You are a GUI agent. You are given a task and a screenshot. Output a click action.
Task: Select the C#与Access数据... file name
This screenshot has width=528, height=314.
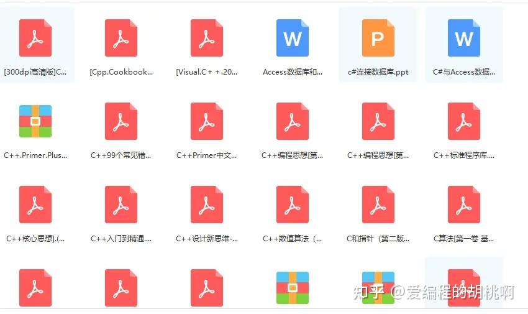point(464,72)
